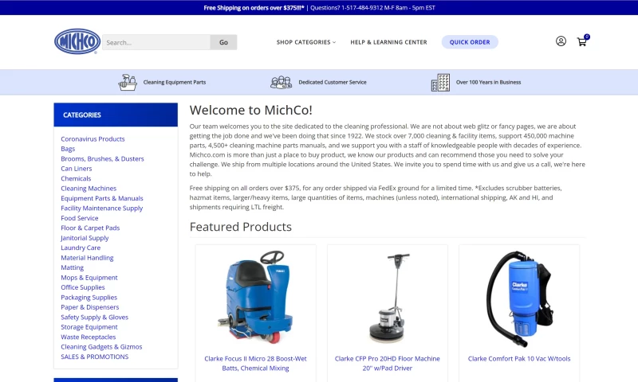Click the Over 100 Years building icon

tap(440, 81)
